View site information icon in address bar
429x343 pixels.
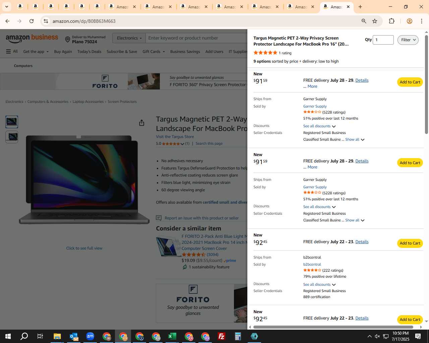(46, 21)
